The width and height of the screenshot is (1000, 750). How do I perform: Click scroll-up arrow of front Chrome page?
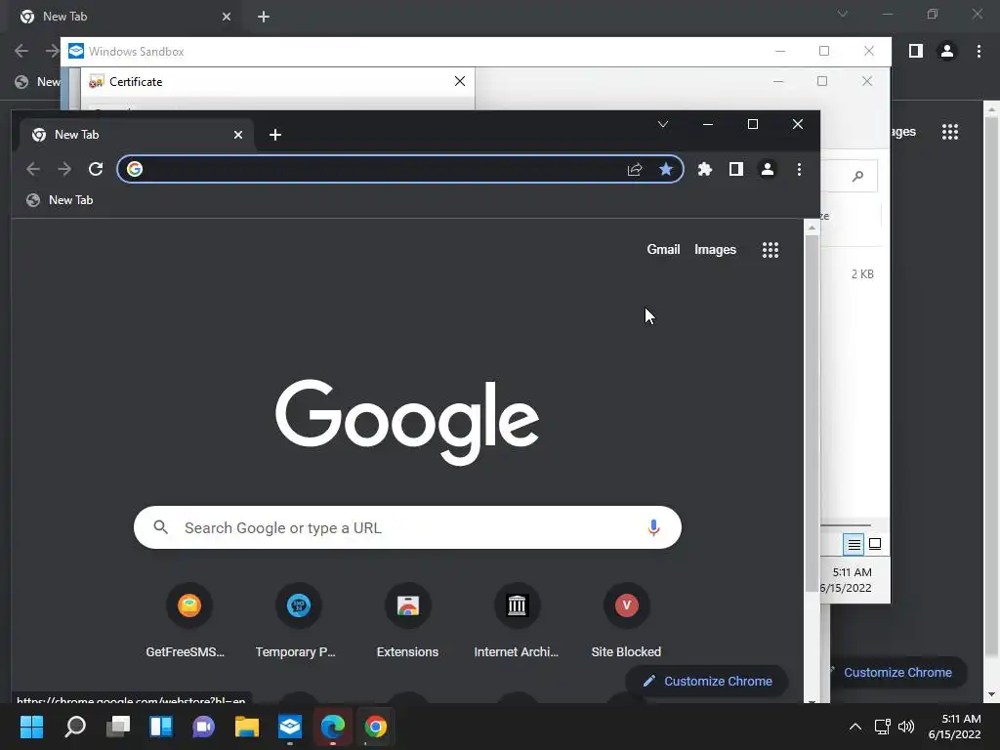[x=812, y=227]
